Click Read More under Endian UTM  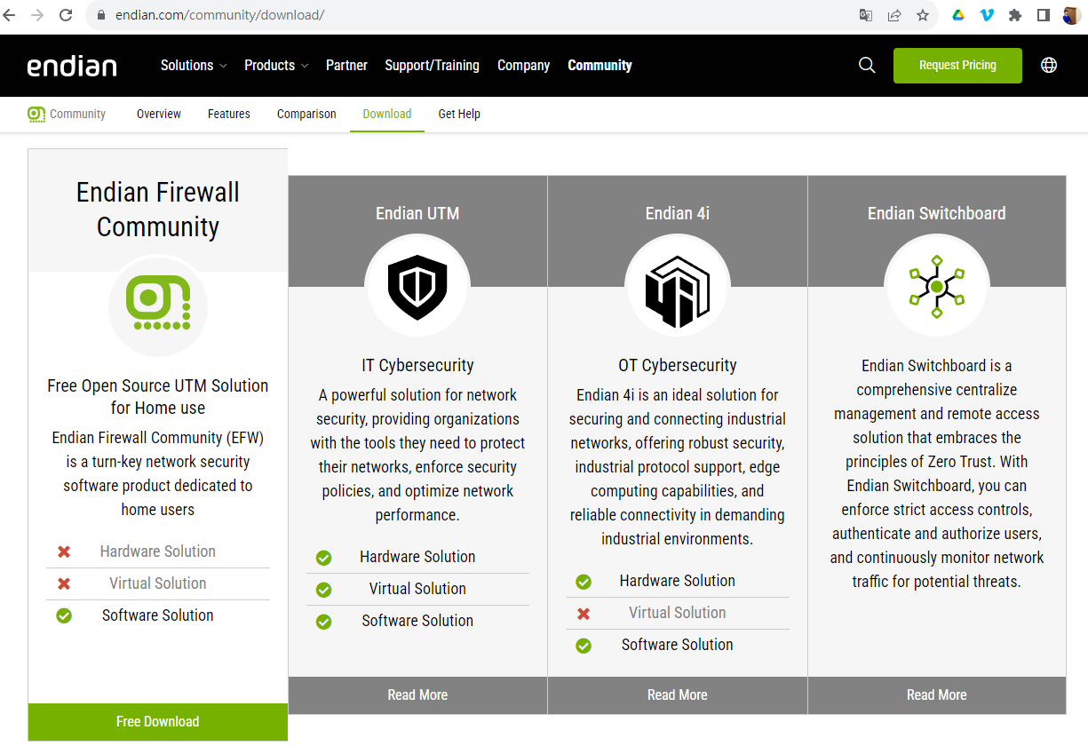[x=417, y=695]
